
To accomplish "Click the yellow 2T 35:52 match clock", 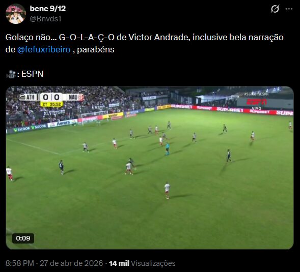I will (51, 104).
